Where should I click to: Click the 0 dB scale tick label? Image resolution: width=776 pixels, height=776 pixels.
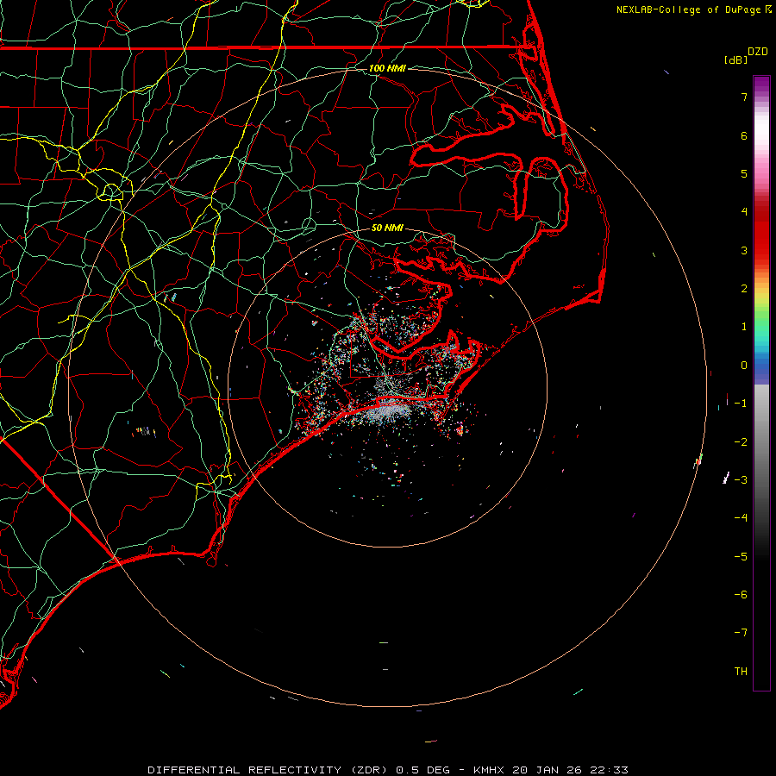pos(742,365)
